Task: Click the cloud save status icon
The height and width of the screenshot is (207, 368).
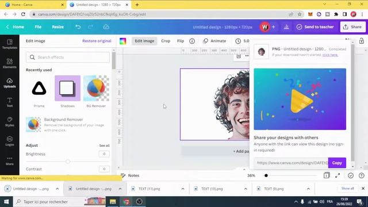Action: (106, 27)
